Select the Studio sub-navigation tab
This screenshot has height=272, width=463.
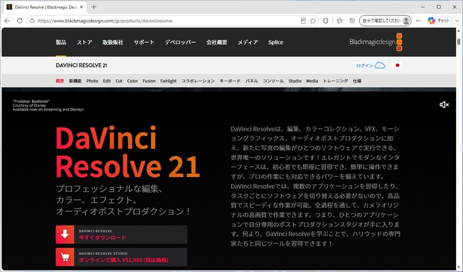[x=295, y=81]
